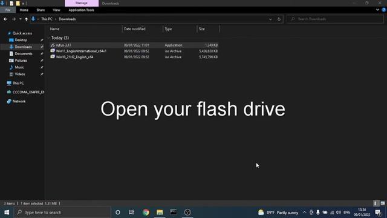Viewport: 387px width, 218px height.
Task: Open Explorer help icon
Action: point(384,10)
